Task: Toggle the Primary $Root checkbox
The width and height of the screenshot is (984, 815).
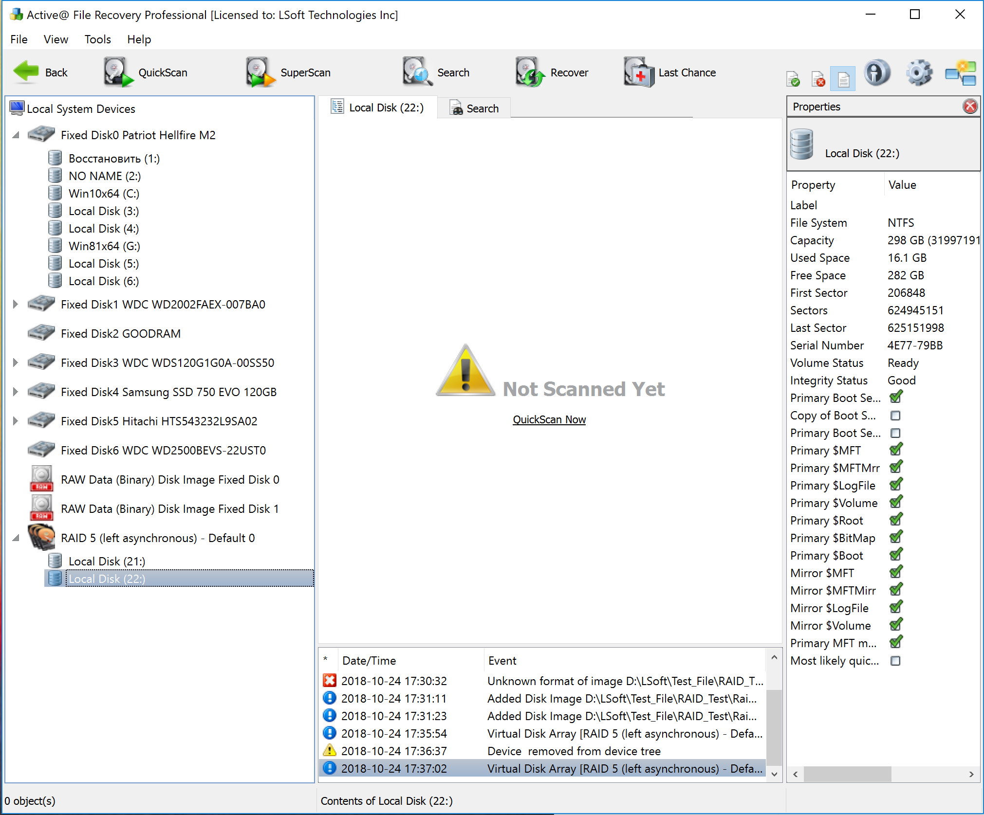Action: coord(896,520)
